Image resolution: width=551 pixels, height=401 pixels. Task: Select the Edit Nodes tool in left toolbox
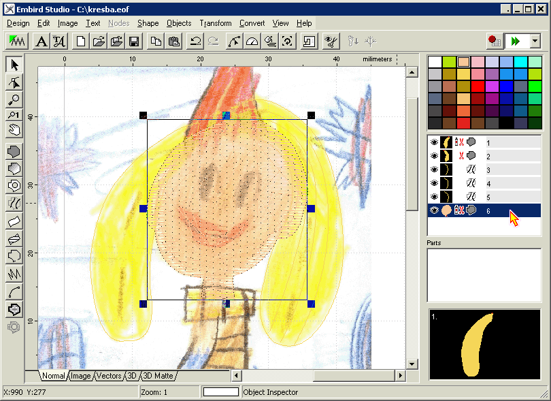[x=14, y=82]
